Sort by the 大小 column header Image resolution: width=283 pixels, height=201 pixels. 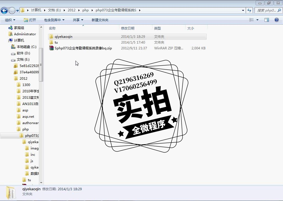[x=191, y=28]
